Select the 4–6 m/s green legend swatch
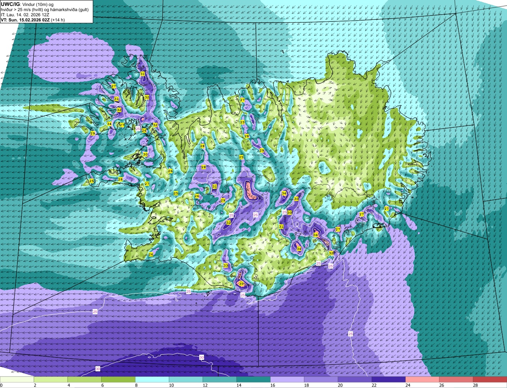The width and height of the screenshot is (507, 388). (84, 379)
